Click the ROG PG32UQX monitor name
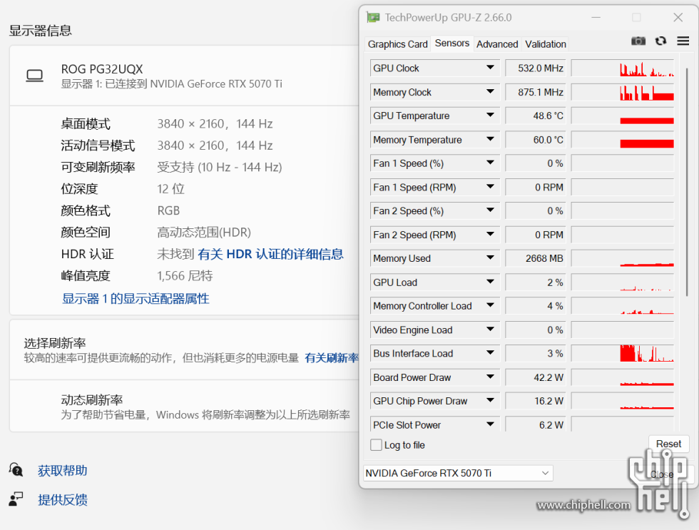Image resolution: width=699 pixels, height=530 pixels. coord(101,69)
